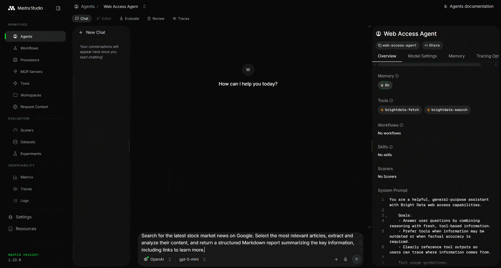501x268 pixels.
Task: Switch to the Review tab
Action: 156,18
